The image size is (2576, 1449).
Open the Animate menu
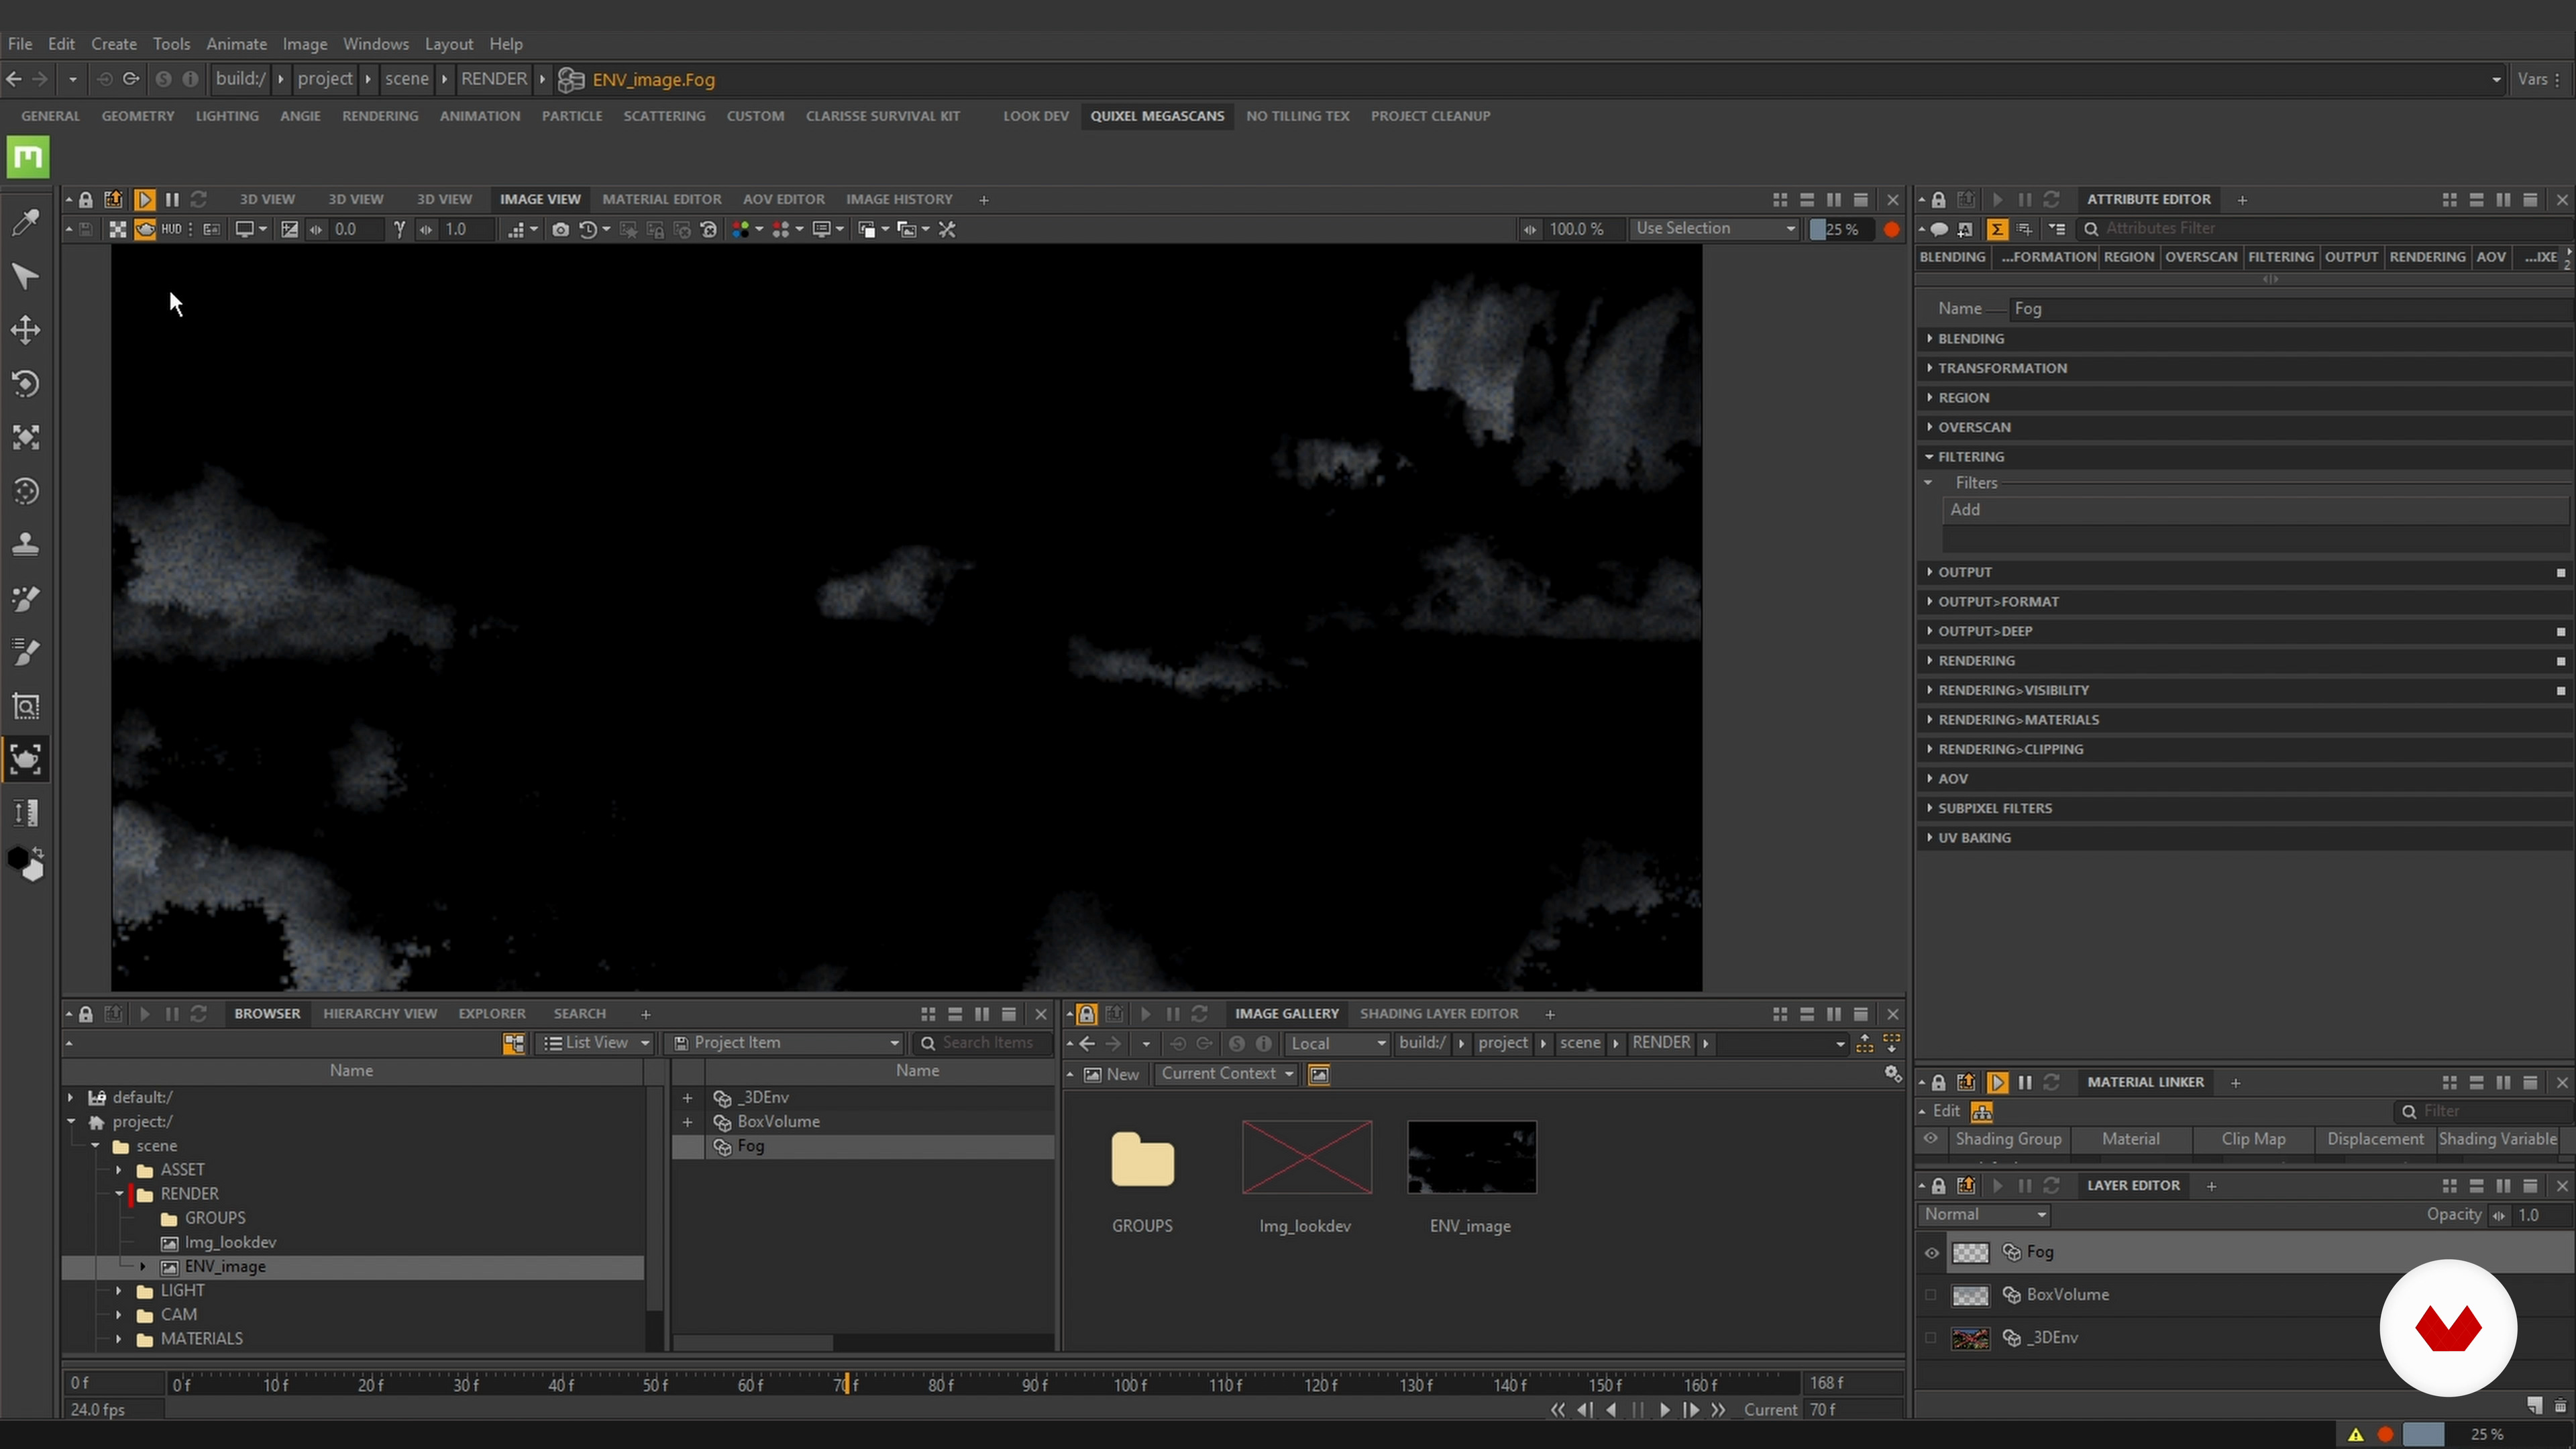coord(236,44)
